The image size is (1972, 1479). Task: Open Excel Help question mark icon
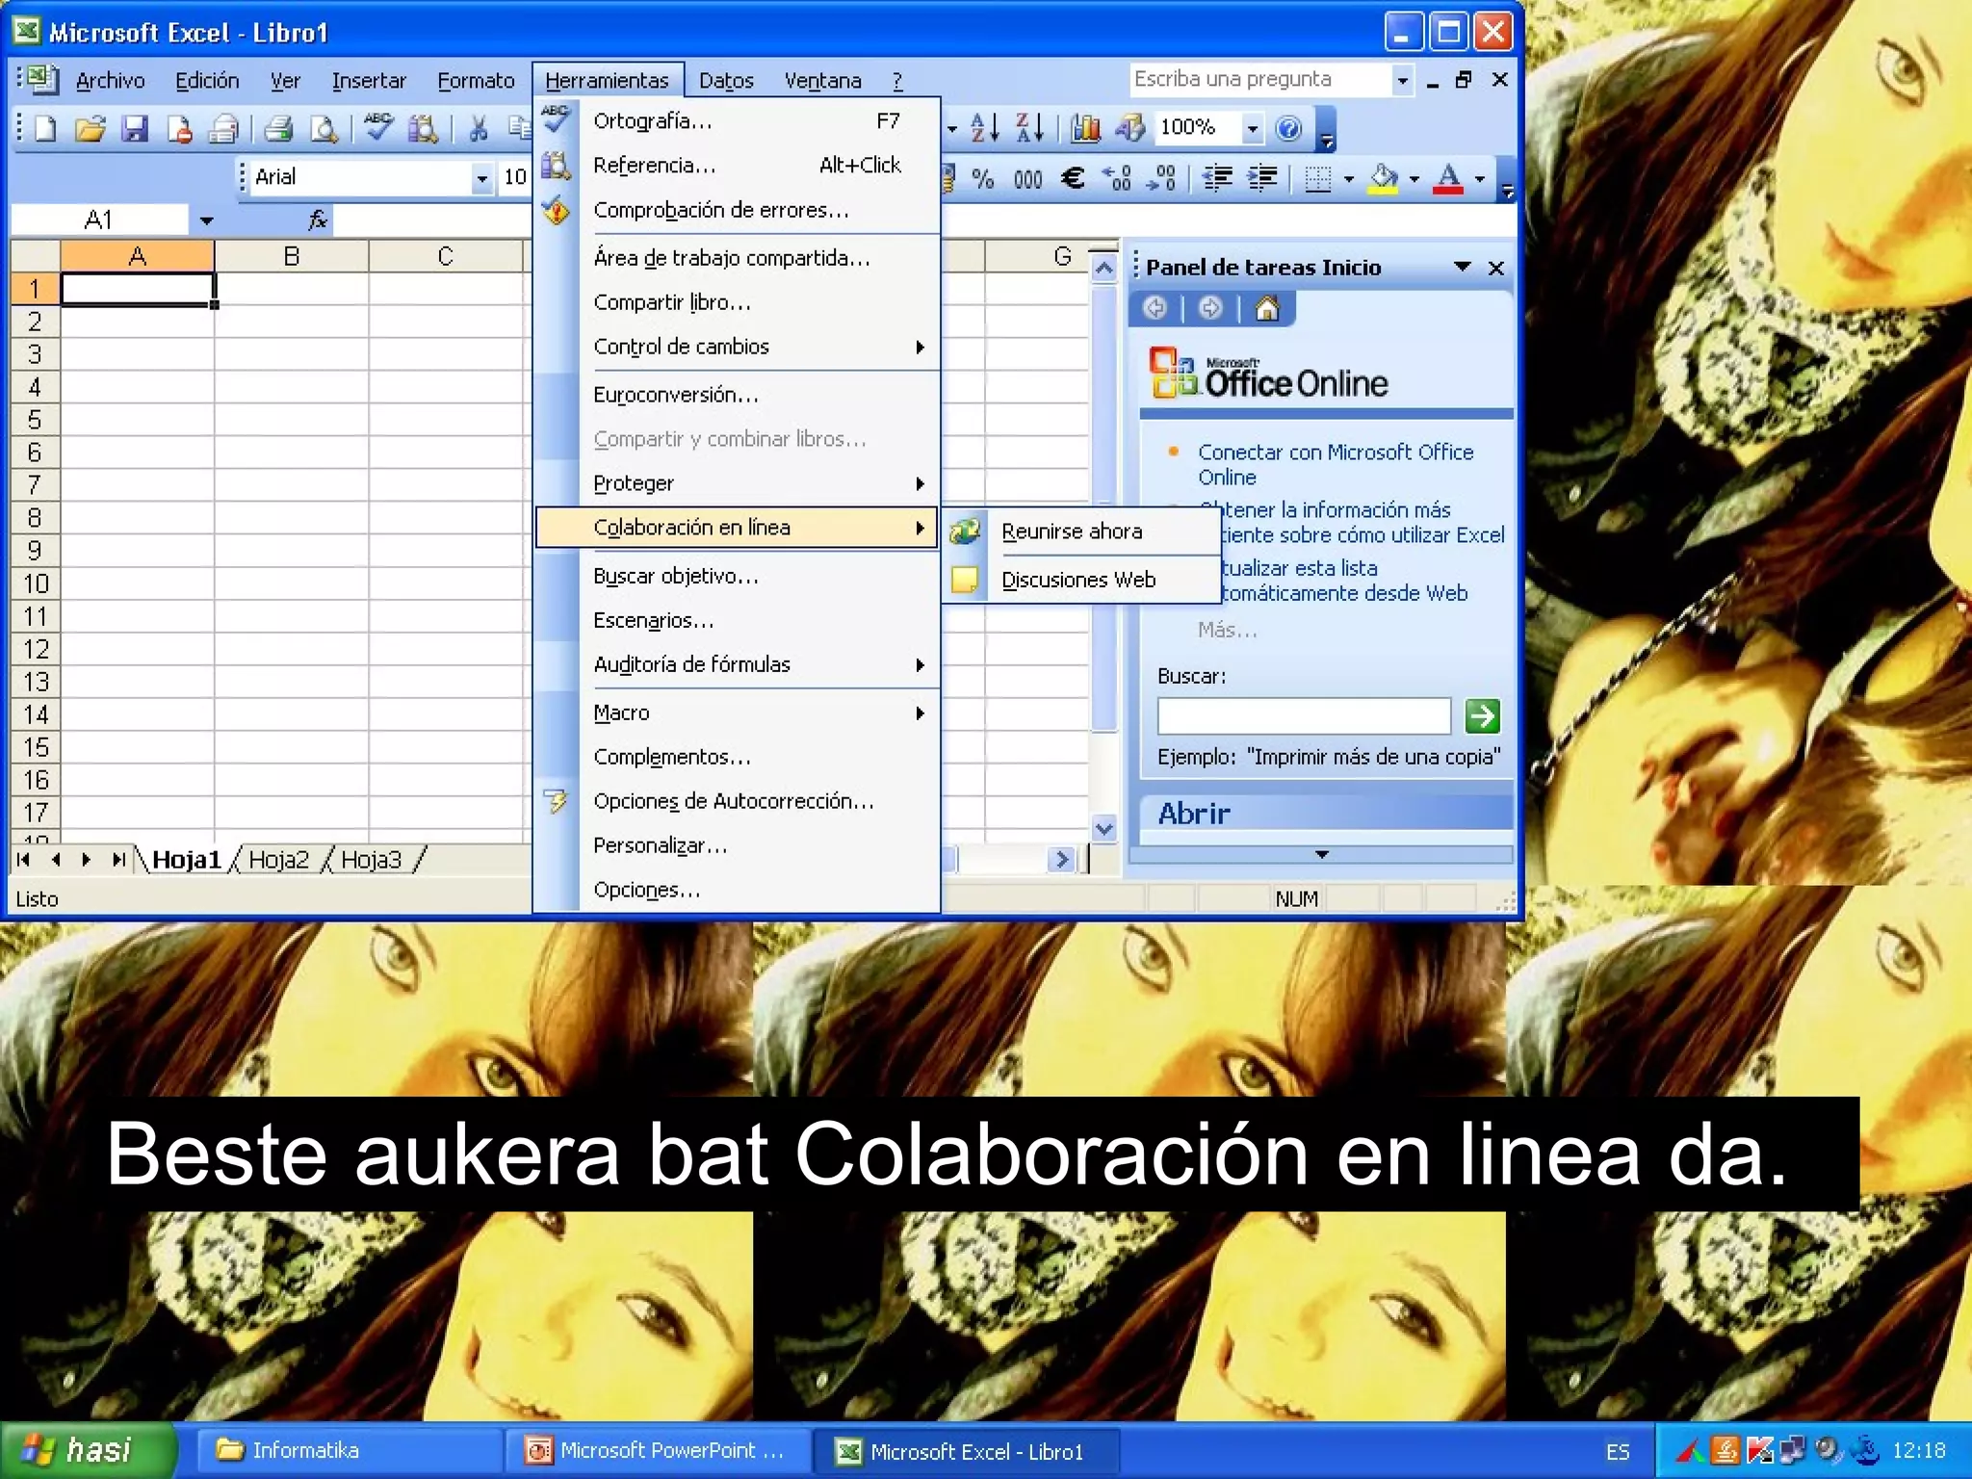tap(1288, 127)
